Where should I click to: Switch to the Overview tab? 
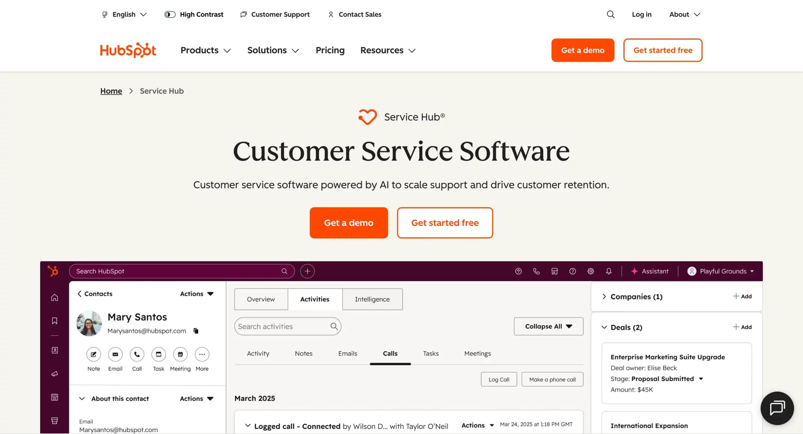click(x=261, y=299)
